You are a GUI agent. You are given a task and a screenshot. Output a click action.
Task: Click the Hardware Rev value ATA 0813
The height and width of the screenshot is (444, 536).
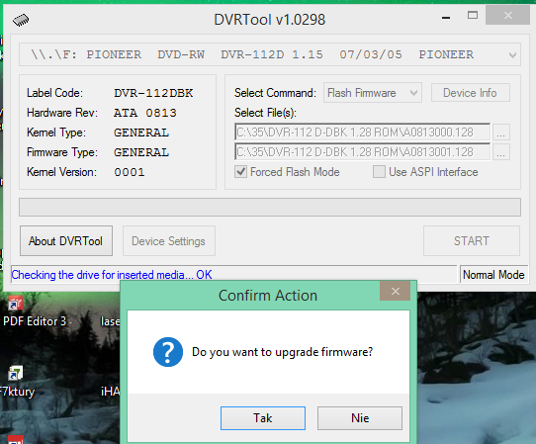pyautogui.click(x=145, y=113)
